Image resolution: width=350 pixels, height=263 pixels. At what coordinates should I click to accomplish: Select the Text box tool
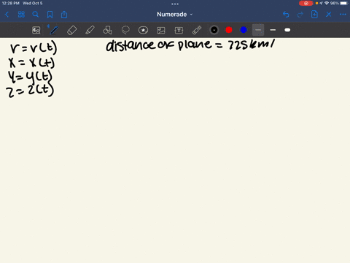click(x=179, y=30)
